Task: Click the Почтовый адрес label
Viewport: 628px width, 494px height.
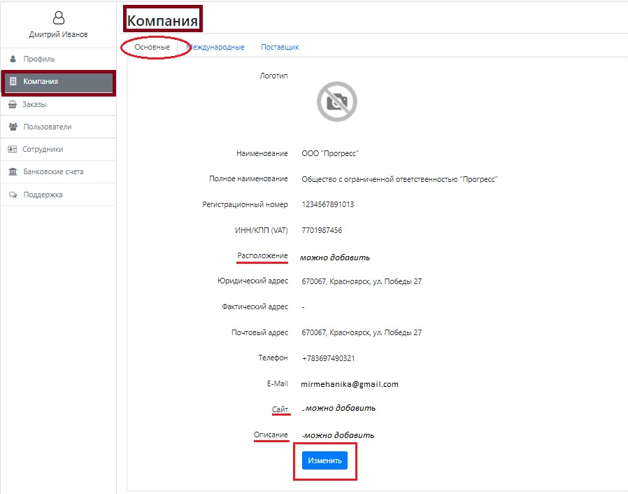Action: (259, 332)
